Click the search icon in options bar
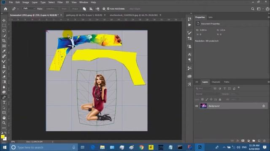270x151 pixels. tap(252, 9)
